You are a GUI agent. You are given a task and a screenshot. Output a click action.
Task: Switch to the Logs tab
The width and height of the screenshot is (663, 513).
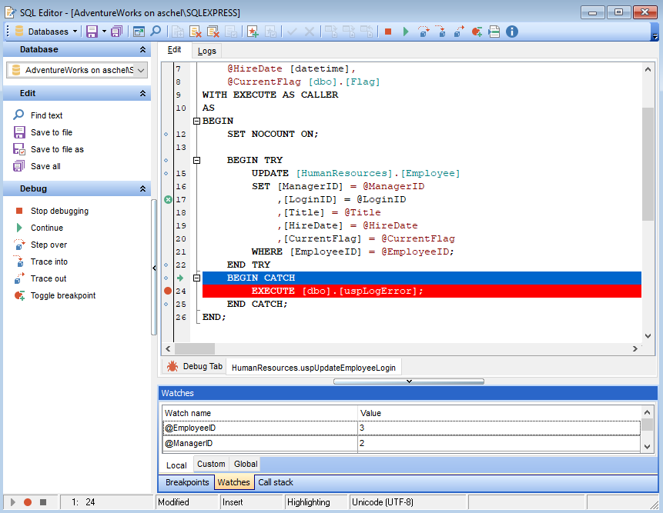pyautogui.click(x=206, y=50)
